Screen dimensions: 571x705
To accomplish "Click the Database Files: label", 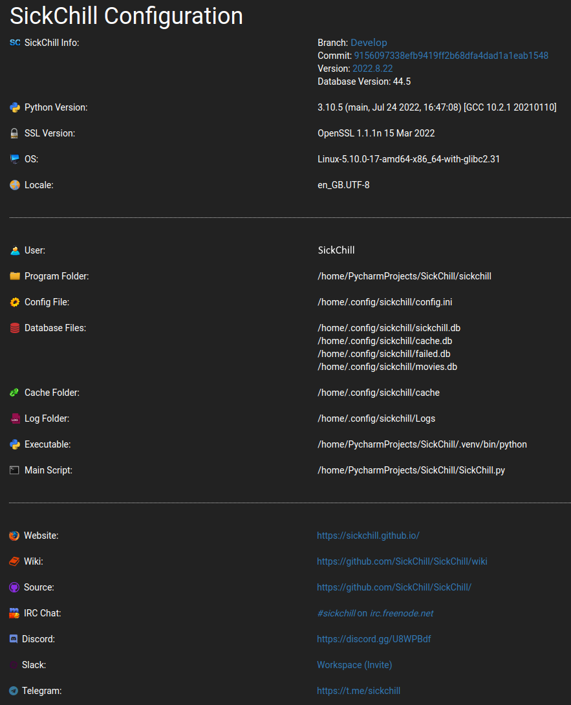I will tap(56, 328).
